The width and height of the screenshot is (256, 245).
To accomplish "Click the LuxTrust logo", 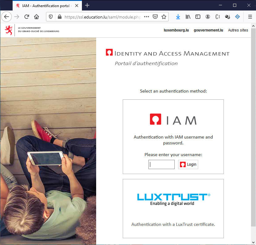I will [x=173, y=199].
